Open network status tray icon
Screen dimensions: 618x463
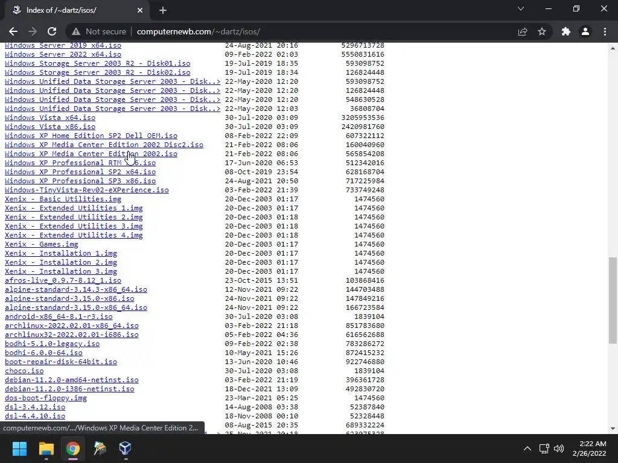(x=544, y=449)
